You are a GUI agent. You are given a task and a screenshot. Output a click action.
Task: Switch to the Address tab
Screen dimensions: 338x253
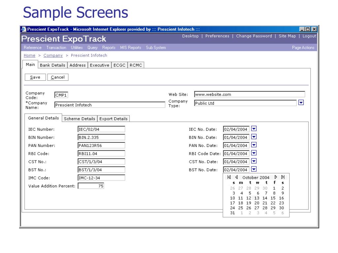click(x=78, y=65)
